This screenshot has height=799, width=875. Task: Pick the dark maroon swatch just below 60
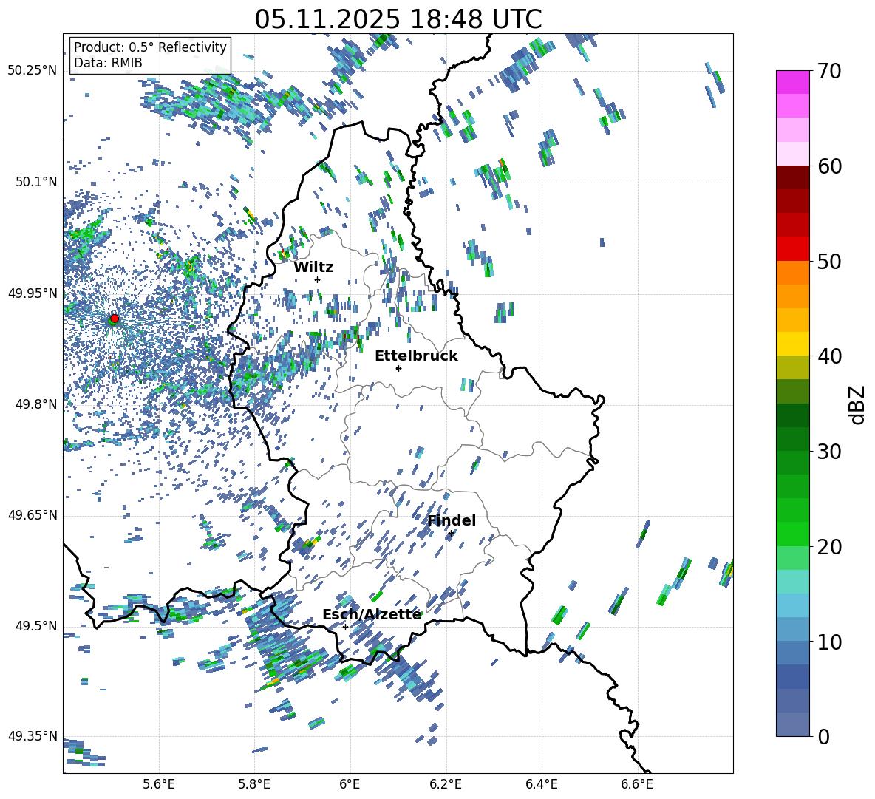pyautogui.click(x=793, y=177)
